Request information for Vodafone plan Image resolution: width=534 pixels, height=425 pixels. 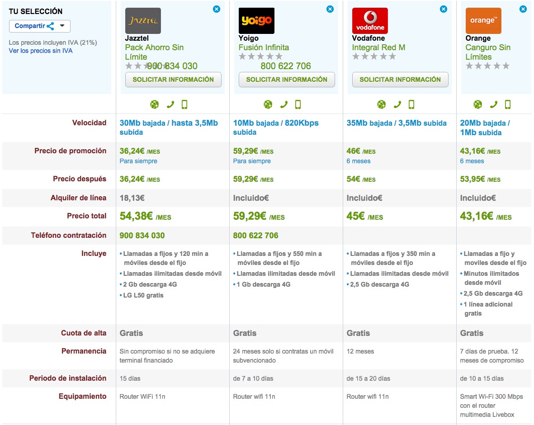[400, 80]
